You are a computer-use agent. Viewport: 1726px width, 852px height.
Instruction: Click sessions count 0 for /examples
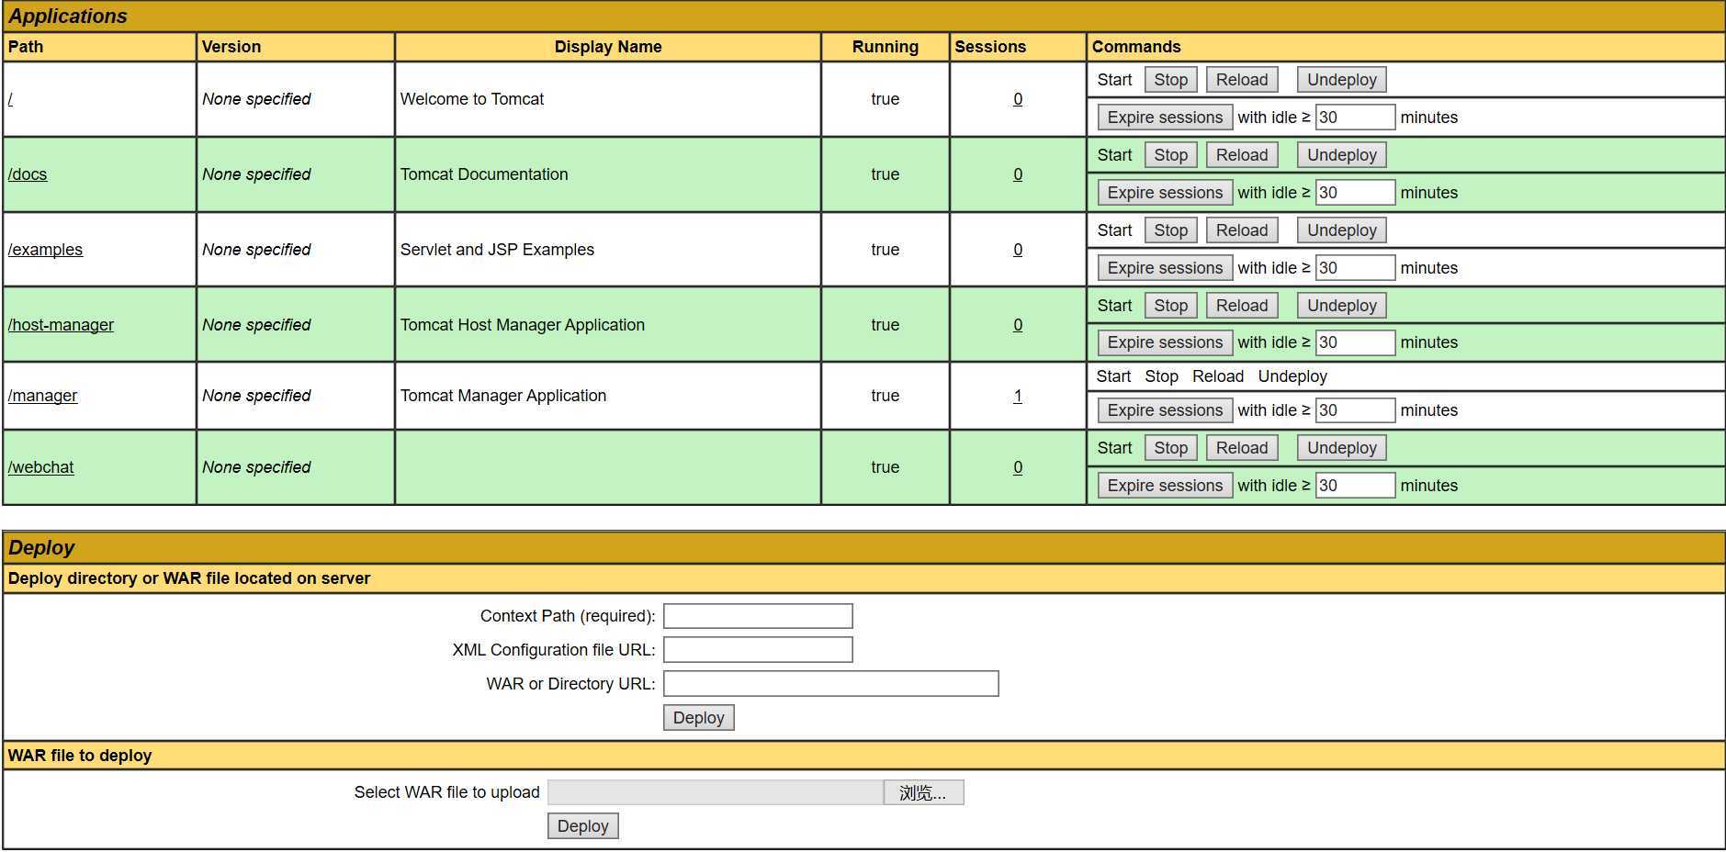(x=1018, y=250)
